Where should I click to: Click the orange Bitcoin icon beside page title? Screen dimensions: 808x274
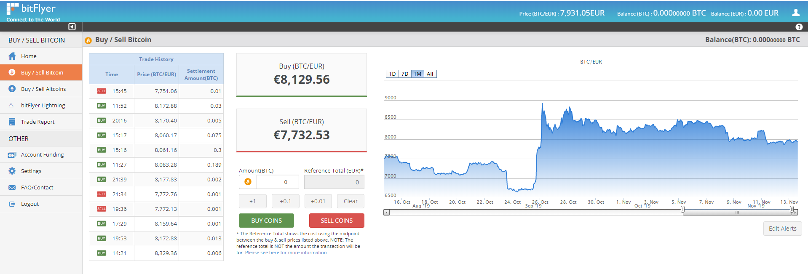click(88, 40)
